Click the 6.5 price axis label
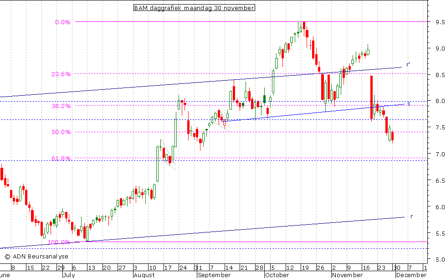The width and height of the screenshot is (446, 278). coord(440,180)
